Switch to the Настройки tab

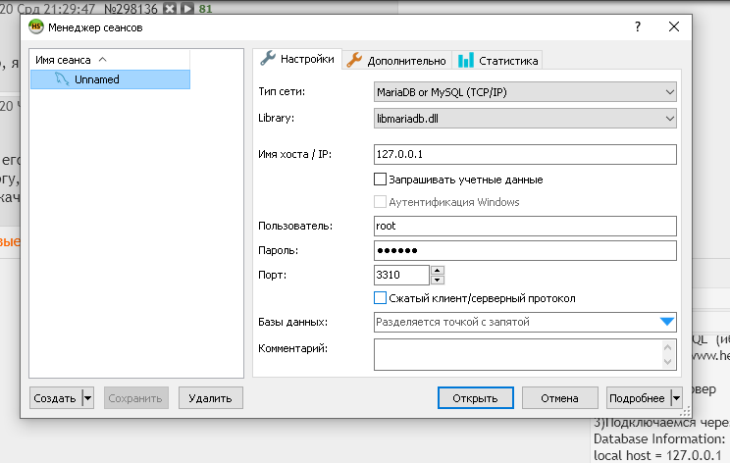297,59
